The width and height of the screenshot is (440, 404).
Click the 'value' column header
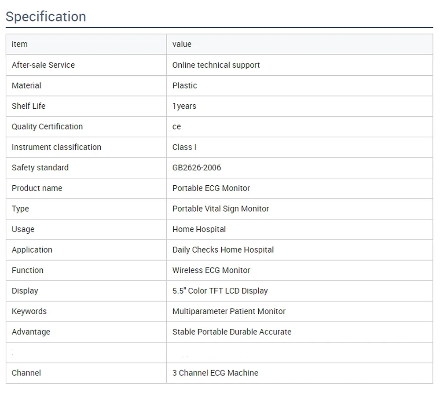click(182, 44)
